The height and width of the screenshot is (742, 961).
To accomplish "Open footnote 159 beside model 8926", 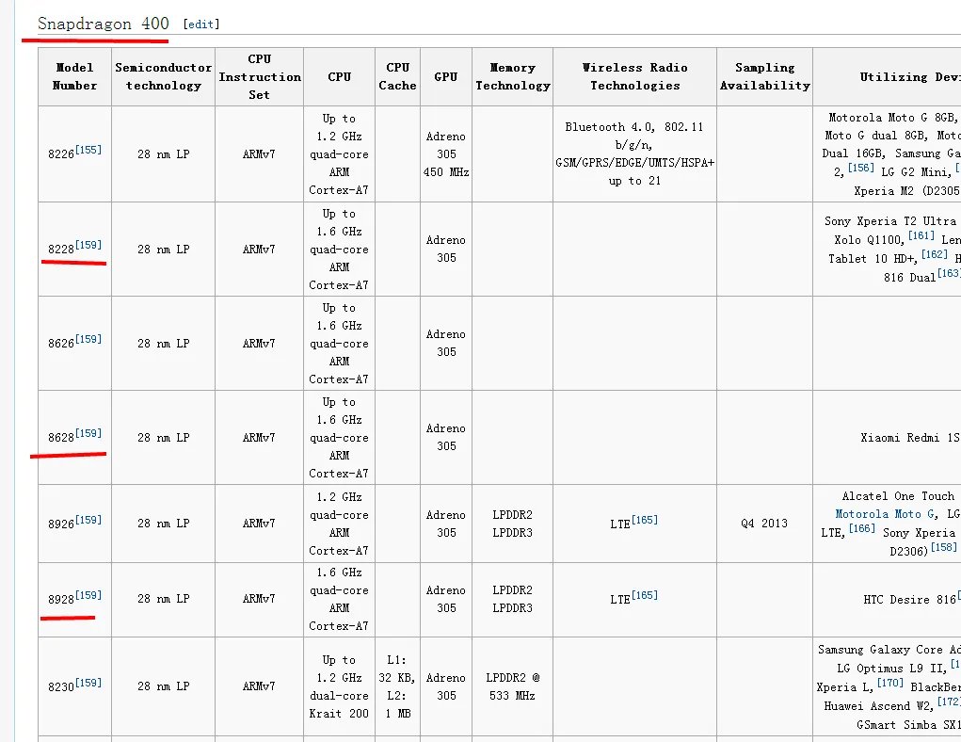I will (88, 520).
